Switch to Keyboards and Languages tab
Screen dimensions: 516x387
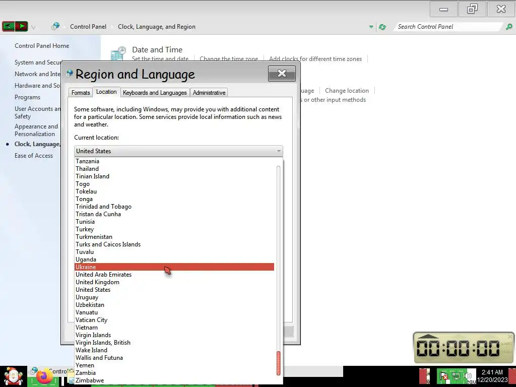(x=155, y=93)
